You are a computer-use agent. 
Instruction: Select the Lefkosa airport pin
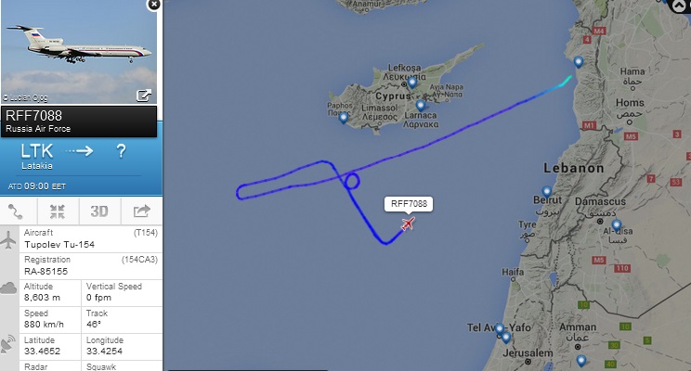click(x=412, y=83)
